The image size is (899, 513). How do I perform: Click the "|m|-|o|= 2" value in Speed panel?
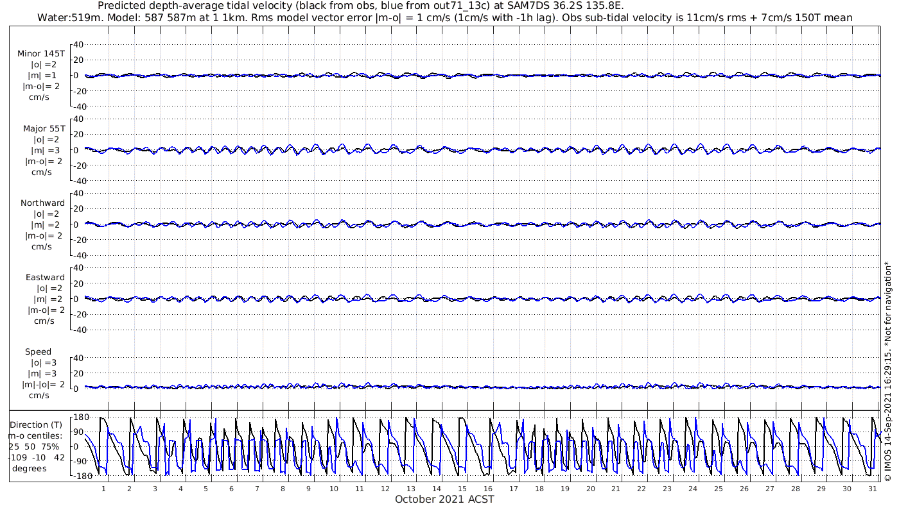point(44,385)
